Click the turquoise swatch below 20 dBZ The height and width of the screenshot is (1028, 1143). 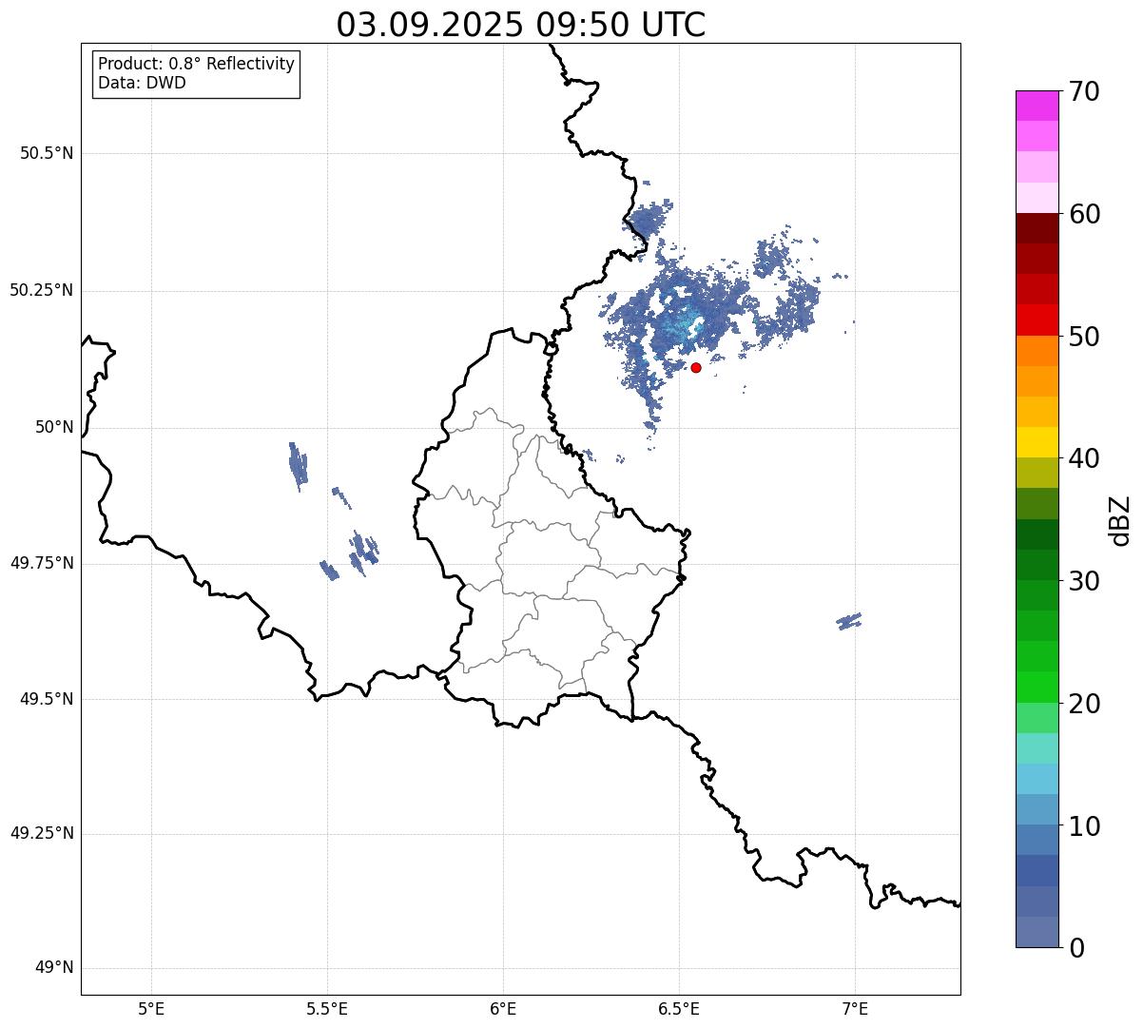(x=1037, y=748)
